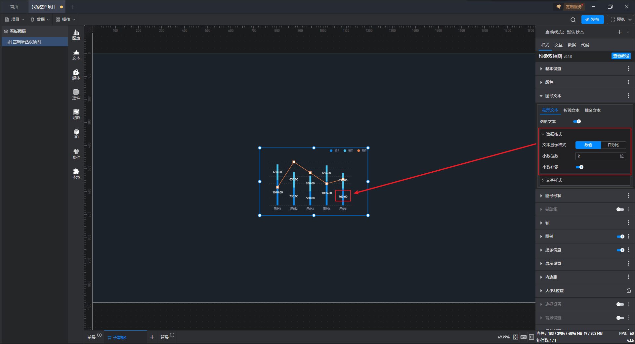This screenshot has width=635, height=344.
Task: Switch to the 排名文本 sub-tab
Action: coord(593,110)
